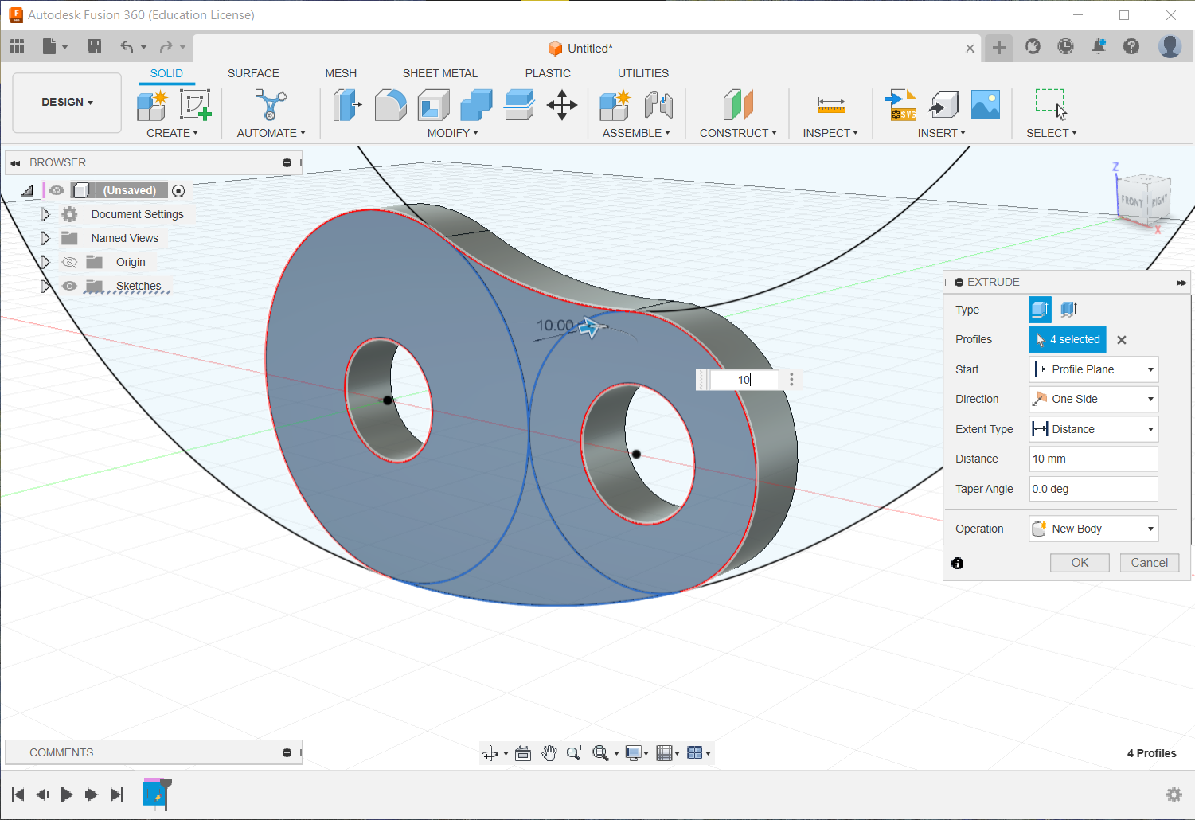Click OK in the Extrude dialog

(x=1080, y=563)
